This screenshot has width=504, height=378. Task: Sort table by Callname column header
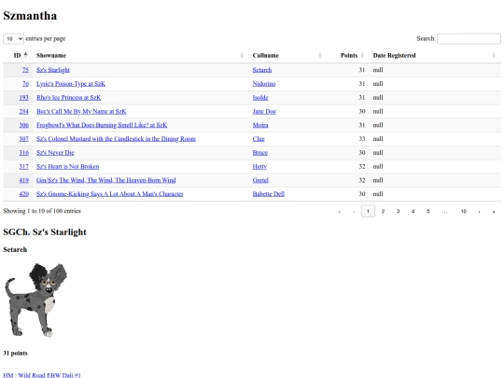click(x=287, y=55)
